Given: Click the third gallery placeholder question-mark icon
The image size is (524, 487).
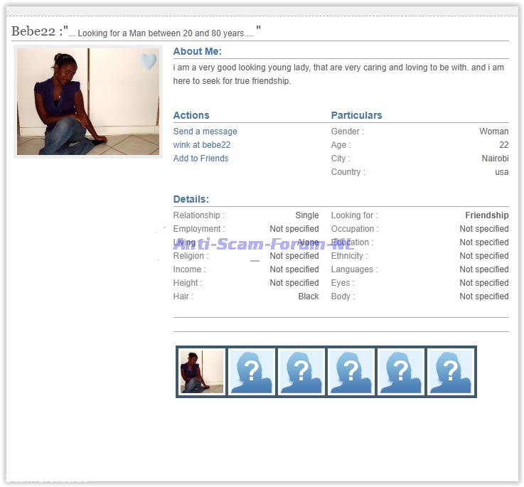Looking at the screenshot, I should (x=301, y=372).
